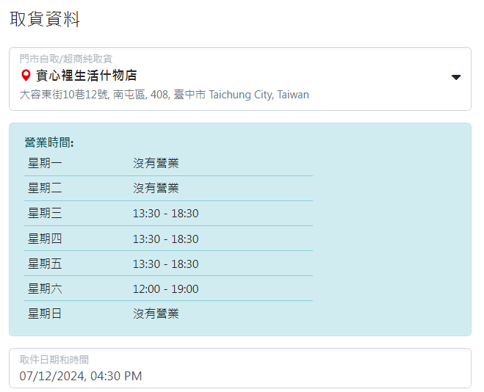Click the 門市自取/超商純取貨 field label

tap(66, 59)
